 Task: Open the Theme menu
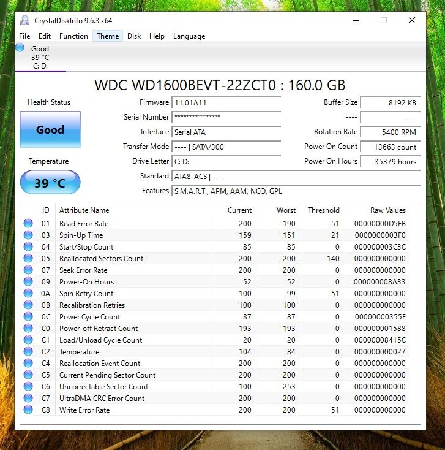pyautogui.click(x=108, y=36)
